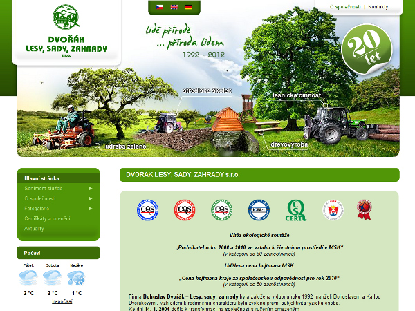Expand the O společnosti submenu arrow

91,198
